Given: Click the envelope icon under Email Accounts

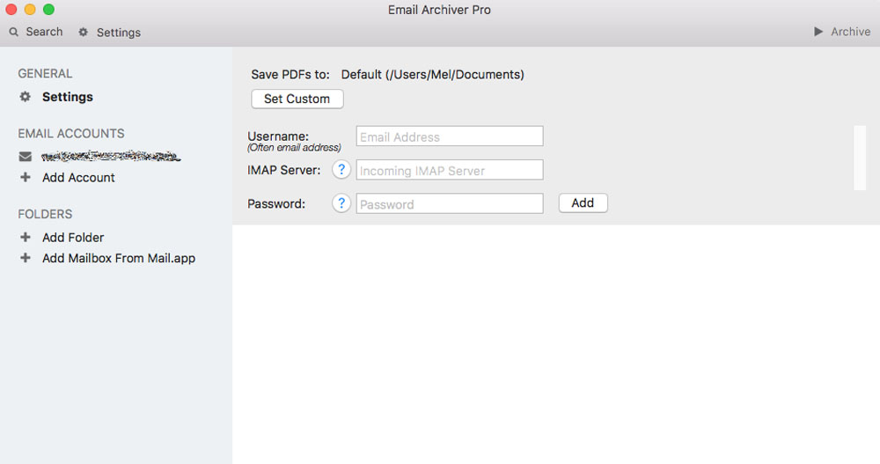Looking at the screenshot, I should 26,157.
